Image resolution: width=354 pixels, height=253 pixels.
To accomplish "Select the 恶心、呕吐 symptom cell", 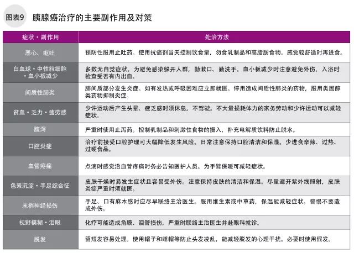I will (40, 53).
